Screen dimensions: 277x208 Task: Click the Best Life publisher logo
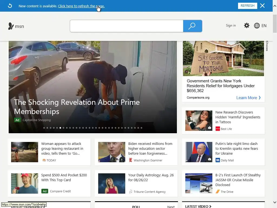218,129
